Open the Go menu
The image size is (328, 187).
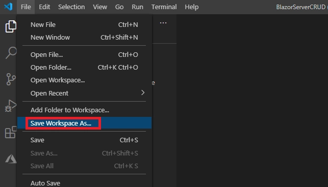(119, 7)
